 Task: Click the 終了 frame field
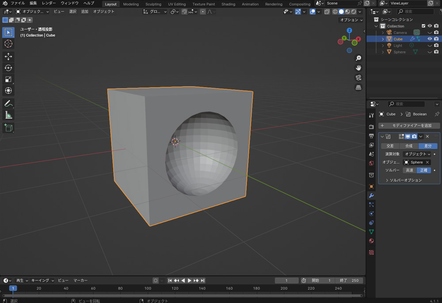[349, 280]
